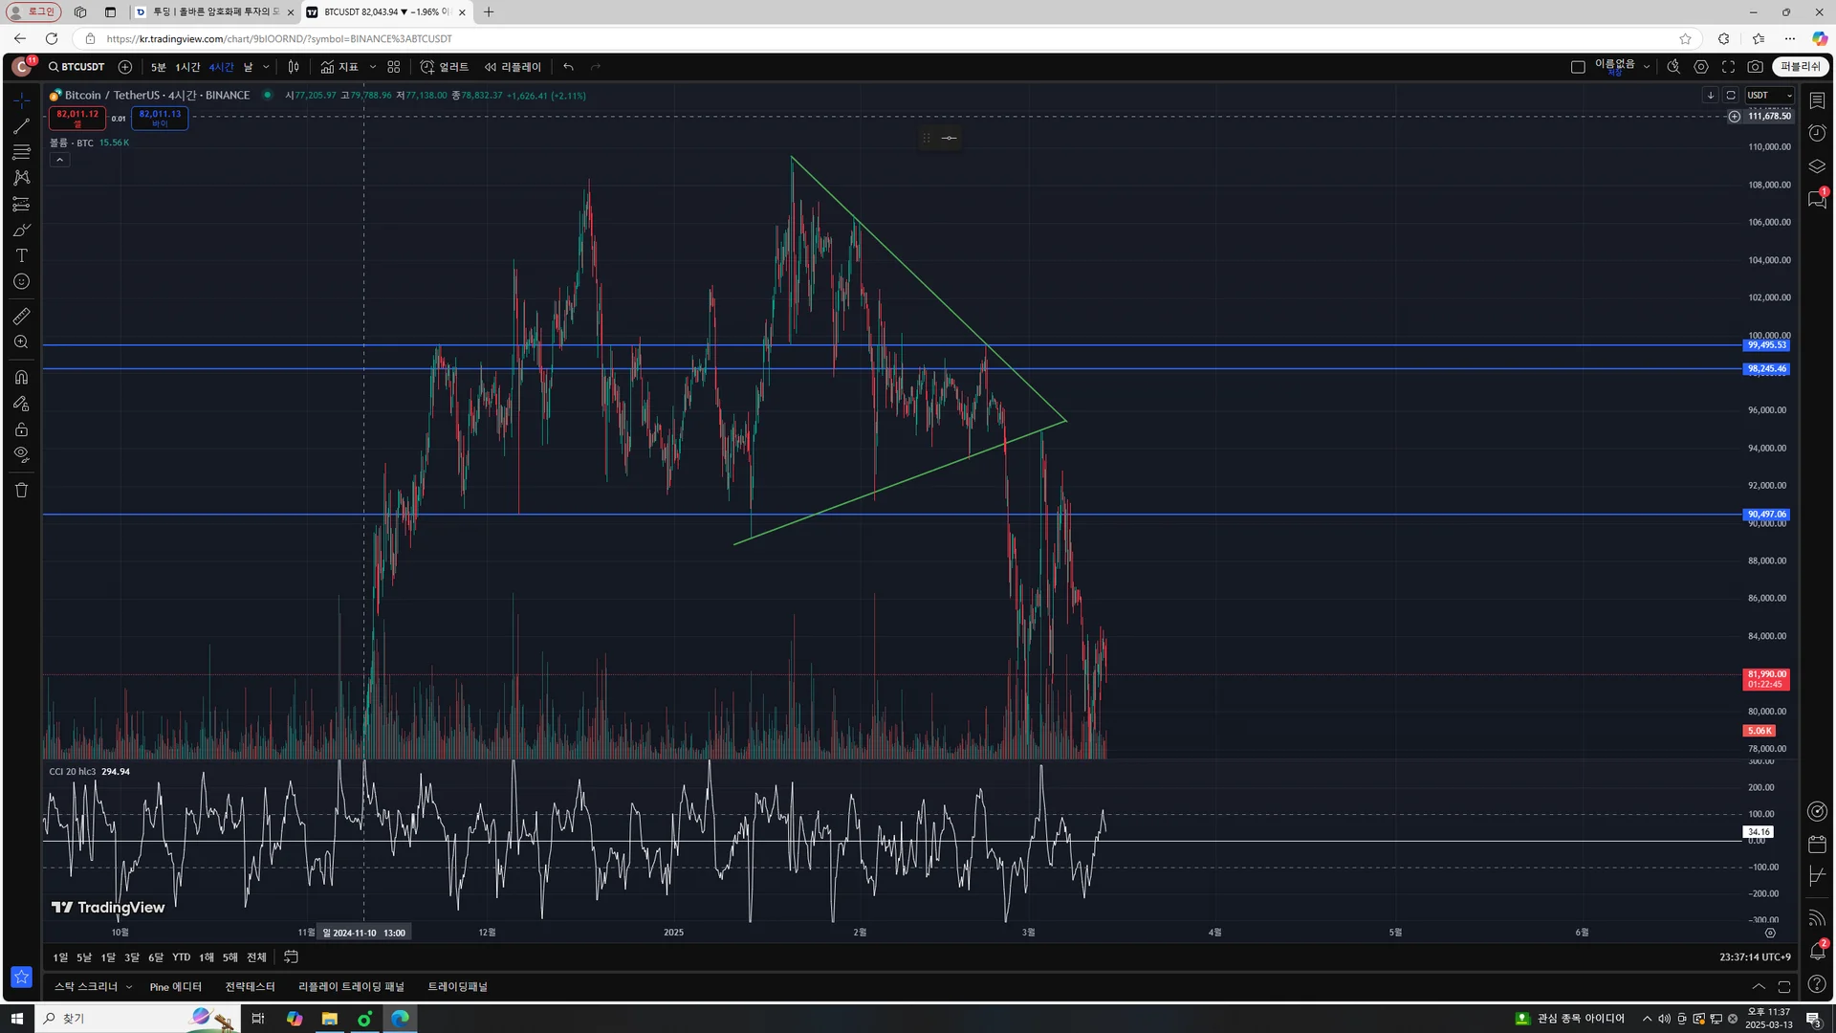The height and width of the screenshot is (1033, 1836).
Task: Click the 퍼블리쉬 publish button
Action: click(1800, 67)
